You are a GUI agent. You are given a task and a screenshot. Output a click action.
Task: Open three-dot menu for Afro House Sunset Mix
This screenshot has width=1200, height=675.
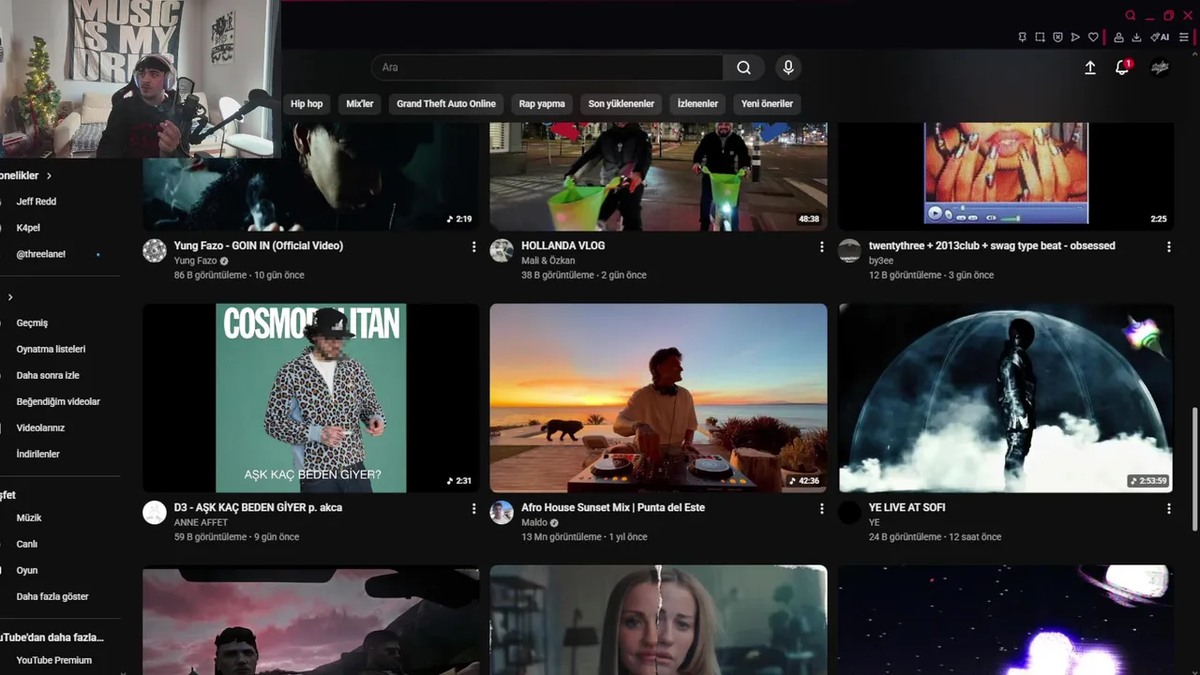821,508
